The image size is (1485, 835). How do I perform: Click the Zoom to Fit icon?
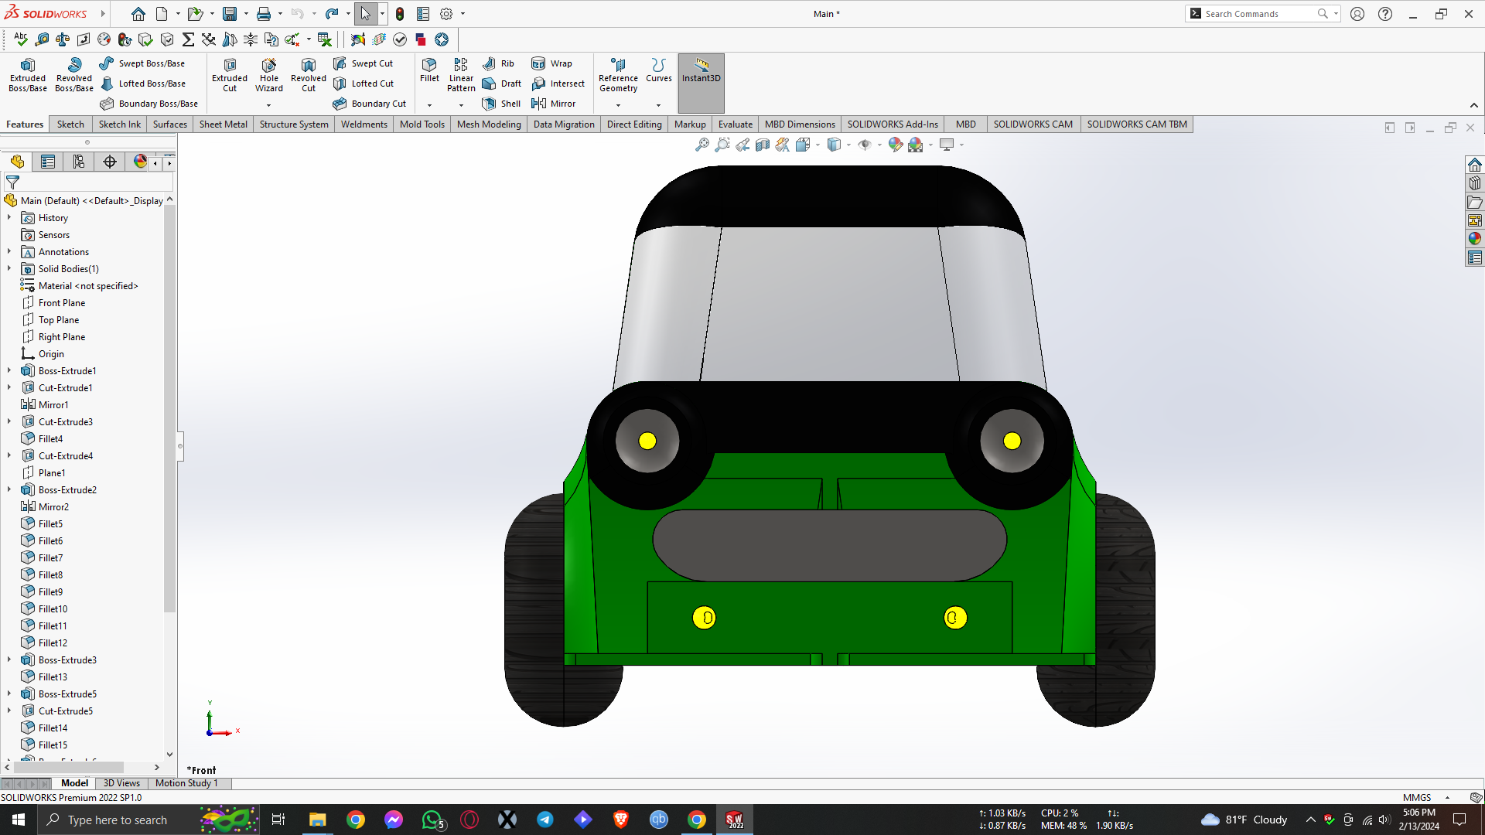702,145
